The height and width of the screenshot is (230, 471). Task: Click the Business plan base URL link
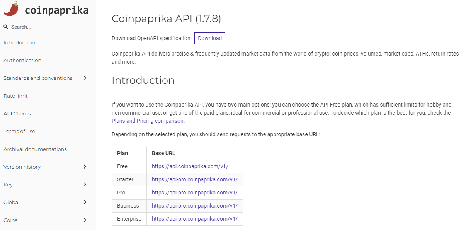195,206
